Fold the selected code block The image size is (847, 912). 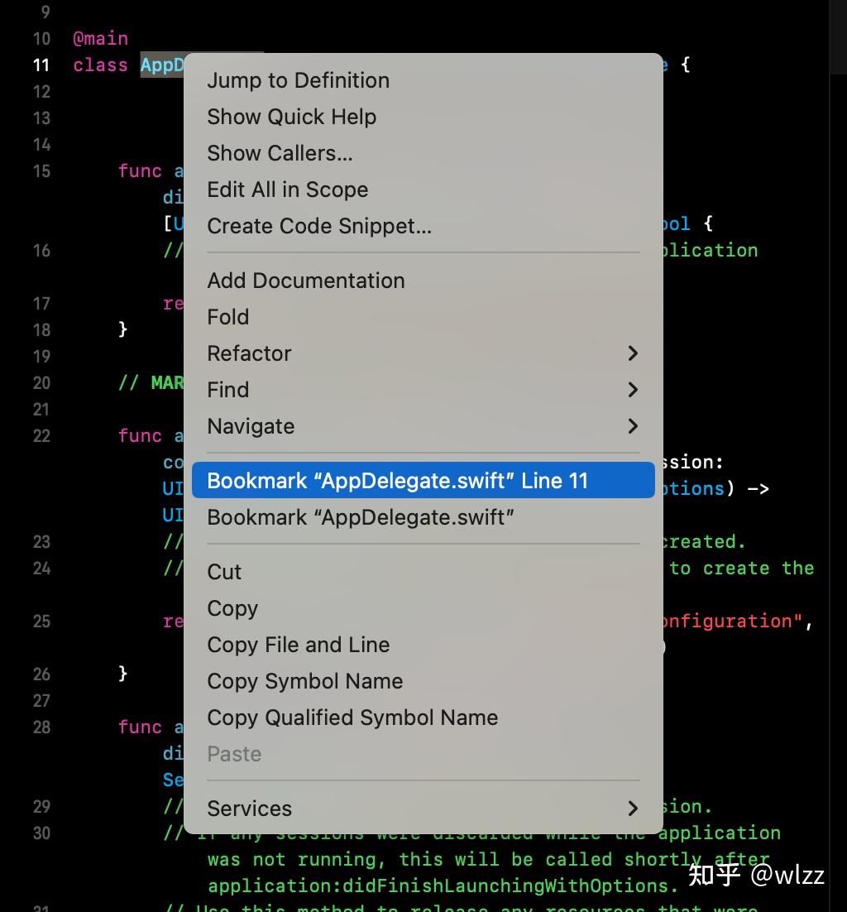pyautogui.click(x=227, y=317)
